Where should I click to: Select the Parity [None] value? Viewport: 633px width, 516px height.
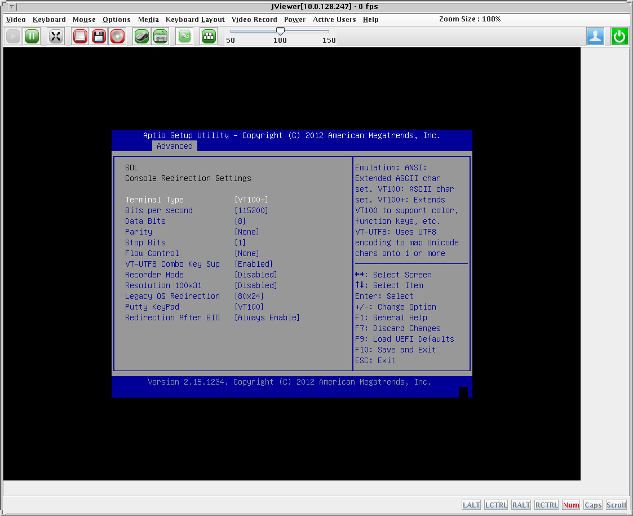(x=247, y=232)
